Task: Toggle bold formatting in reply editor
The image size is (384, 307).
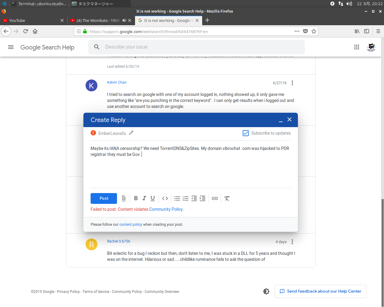Action: [136, 198]
